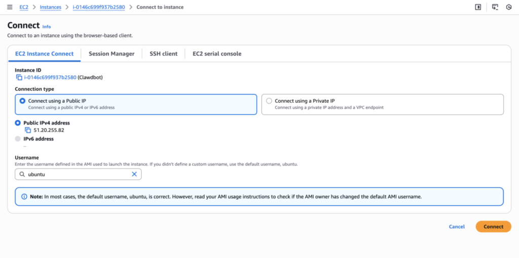Navigate to Instances breadcrumb link
Viewport: 519px width, 258px height.
pyautogui.click(x=50, y=7)
